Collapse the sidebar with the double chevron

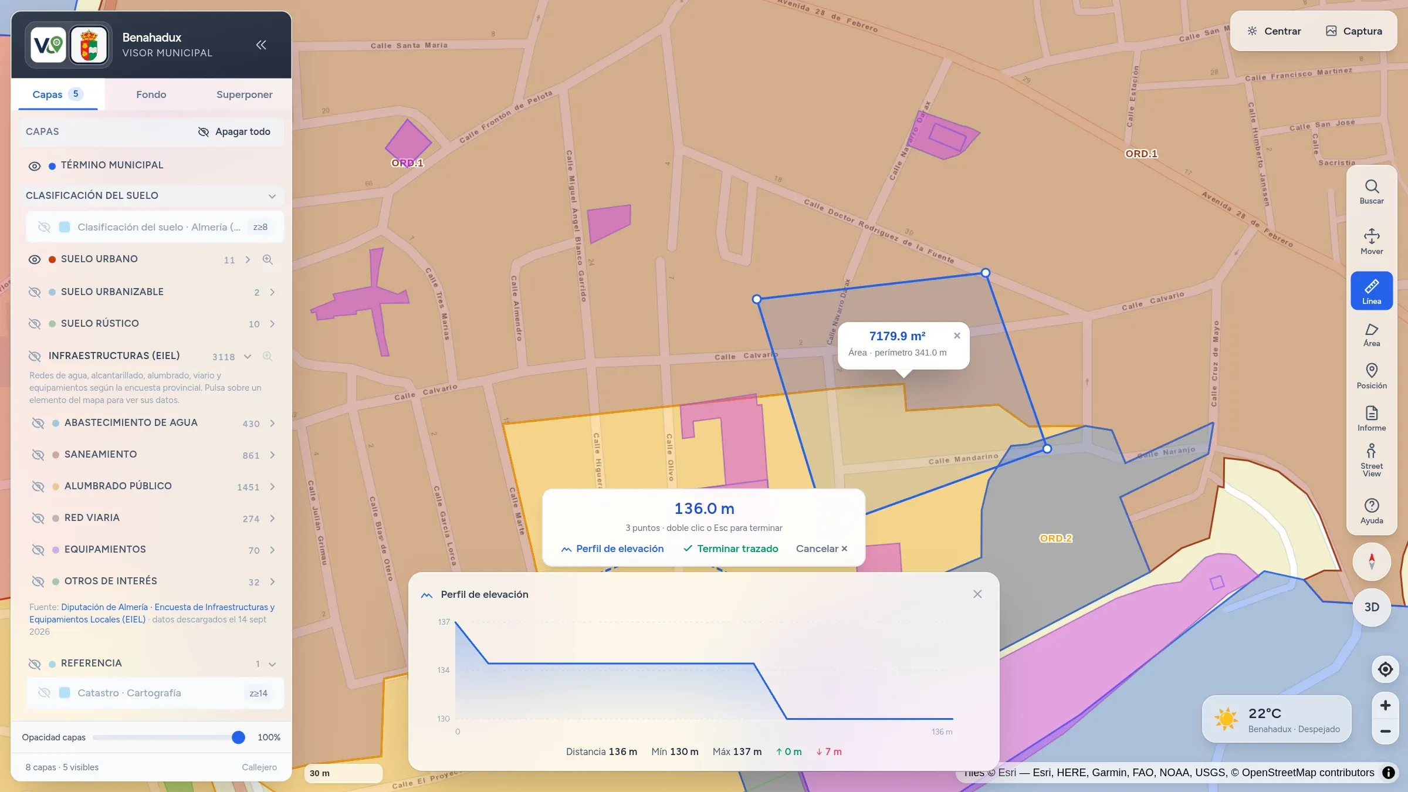click(x=261, y=45)
